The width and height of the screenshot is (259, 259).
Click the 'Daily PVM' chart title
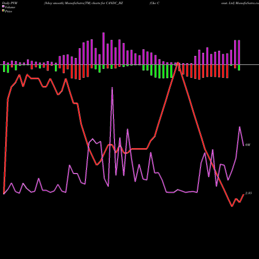tap(10, 3)
